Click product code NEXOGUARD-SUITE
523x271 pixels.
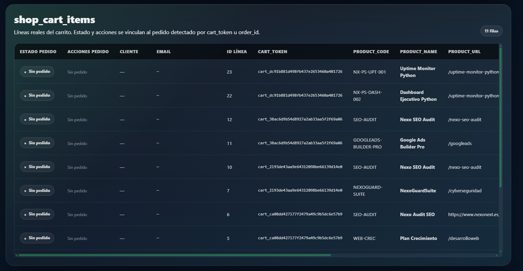[368, 191]
